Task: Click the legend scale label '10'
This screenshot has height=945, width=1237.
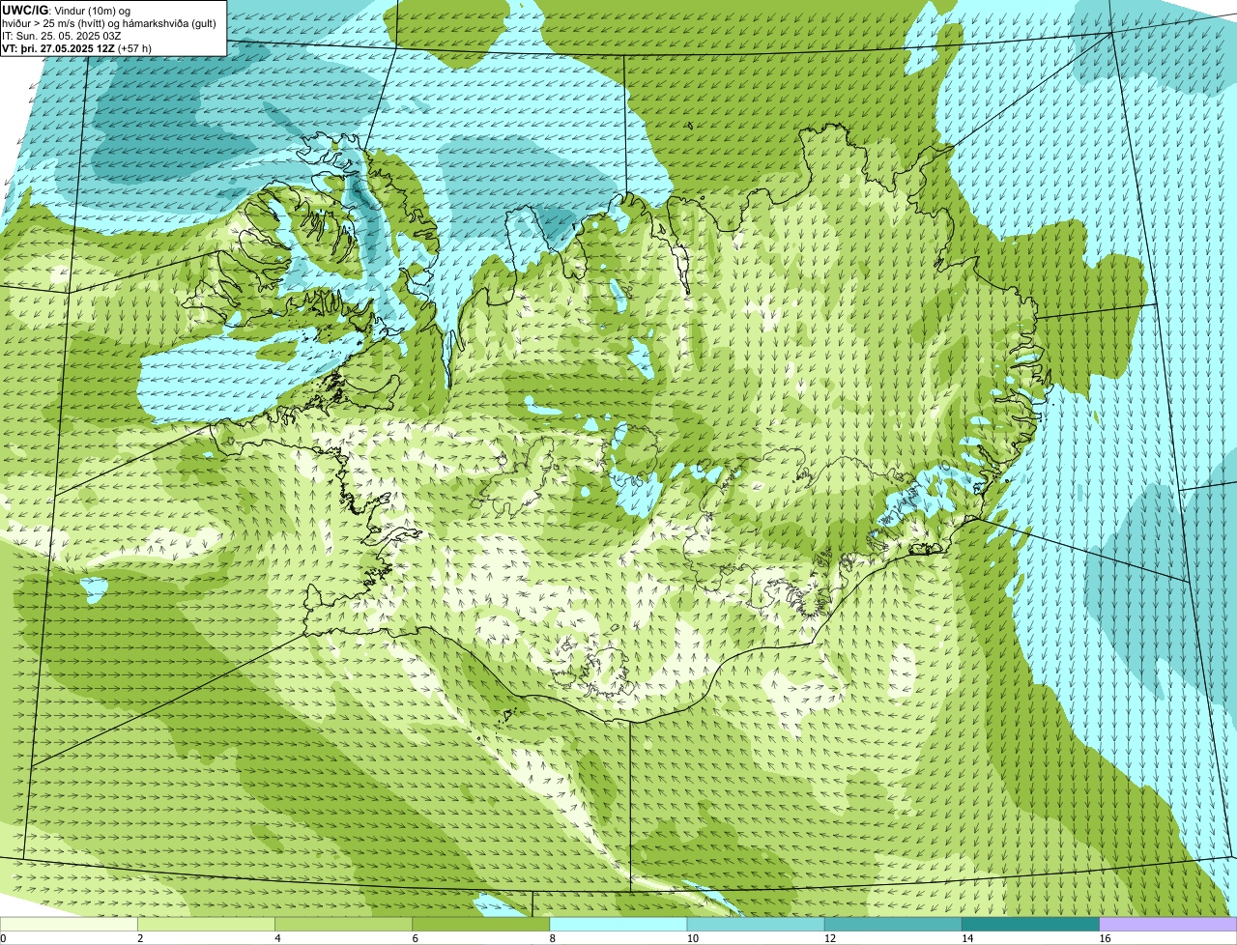Action: tap(692, 938)
